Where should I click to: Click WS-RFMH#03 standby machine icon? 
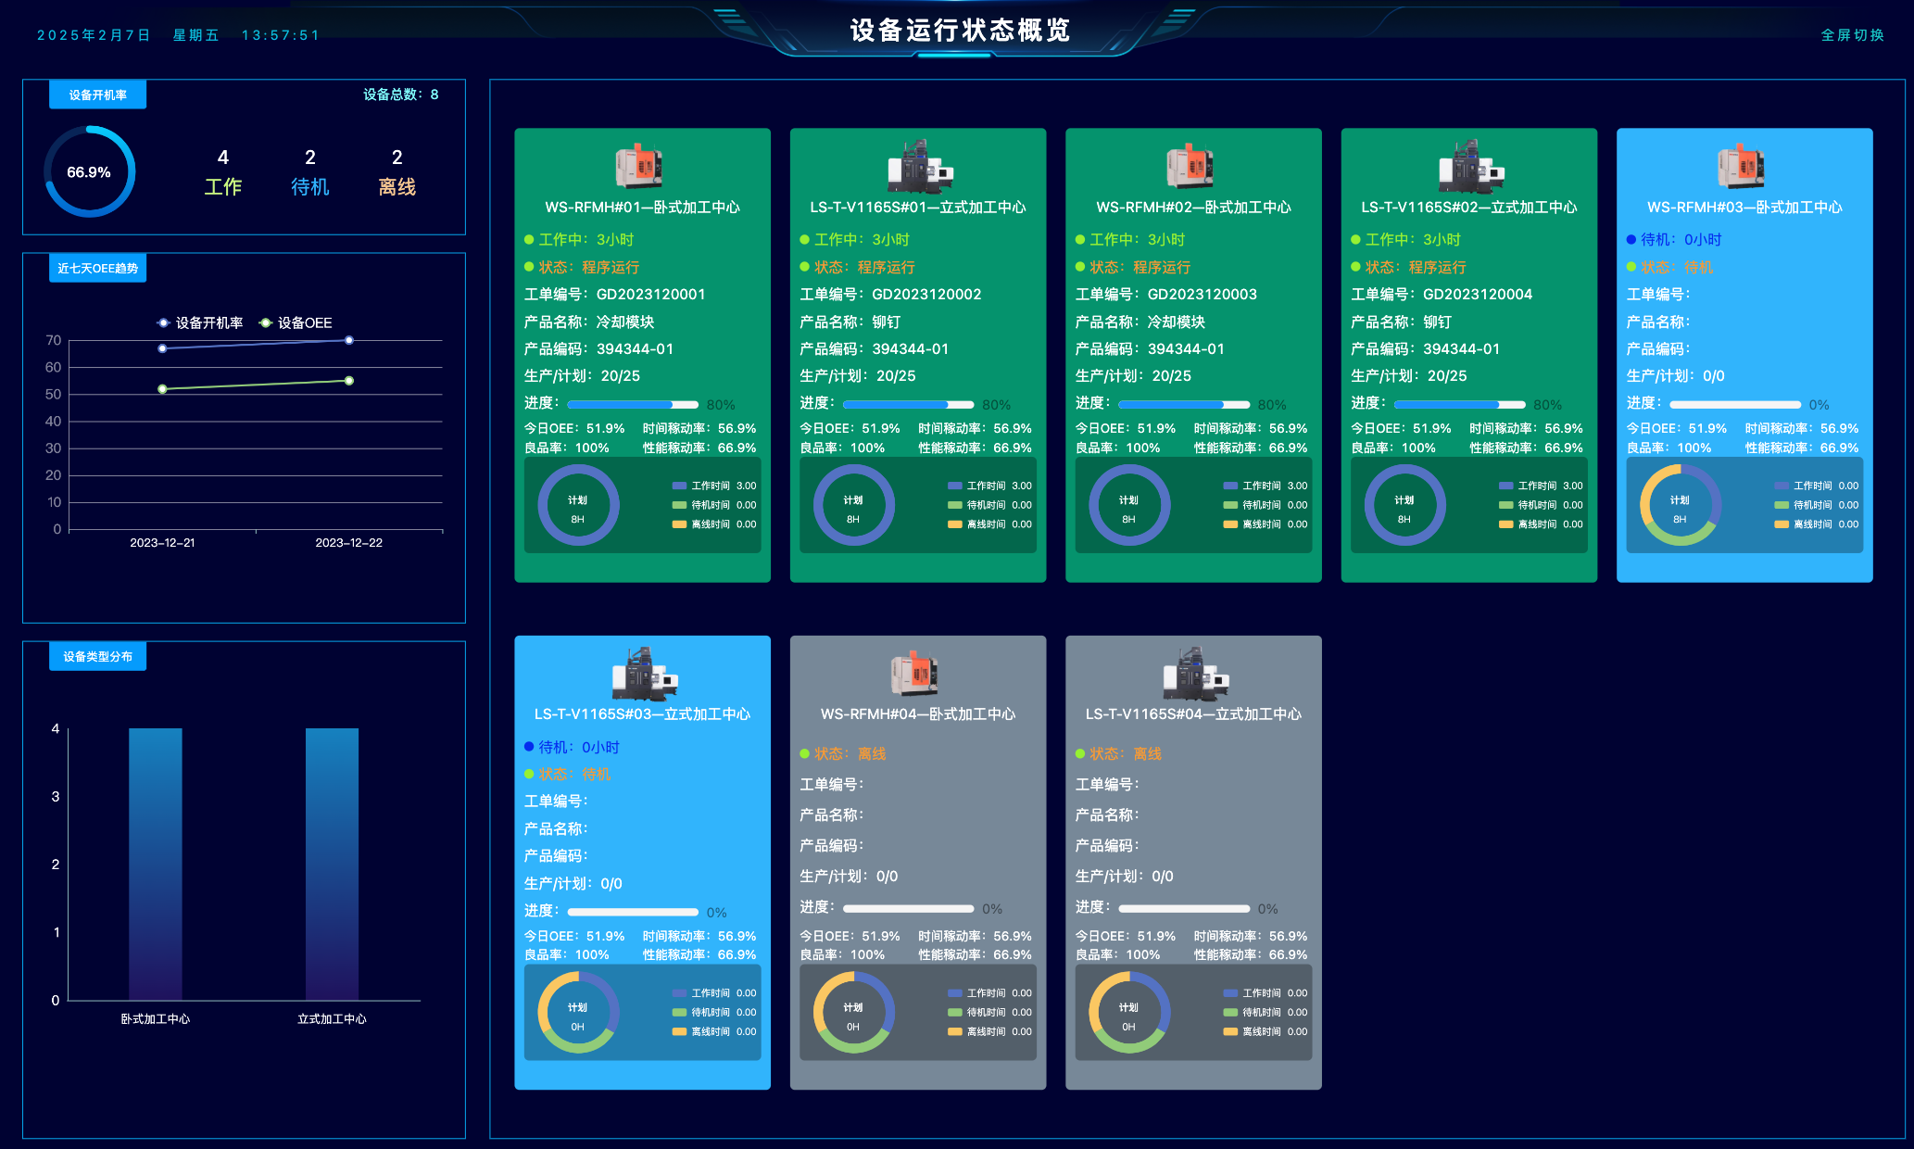[x=1742, y=166]
